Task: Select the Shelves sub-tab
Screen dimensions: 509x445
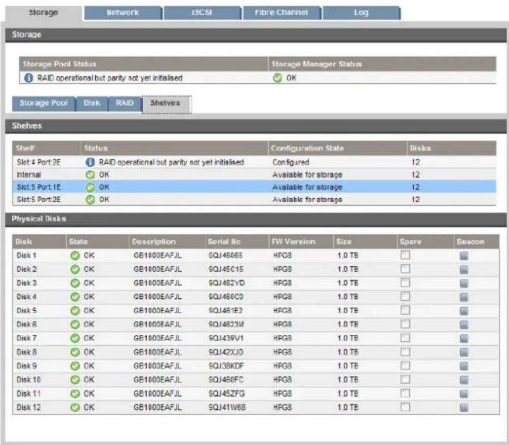Action: (x=167, y=104)
